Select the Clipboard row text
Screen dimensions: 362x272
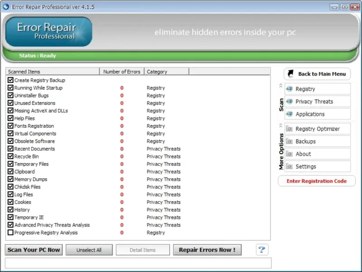click(24, 172)
